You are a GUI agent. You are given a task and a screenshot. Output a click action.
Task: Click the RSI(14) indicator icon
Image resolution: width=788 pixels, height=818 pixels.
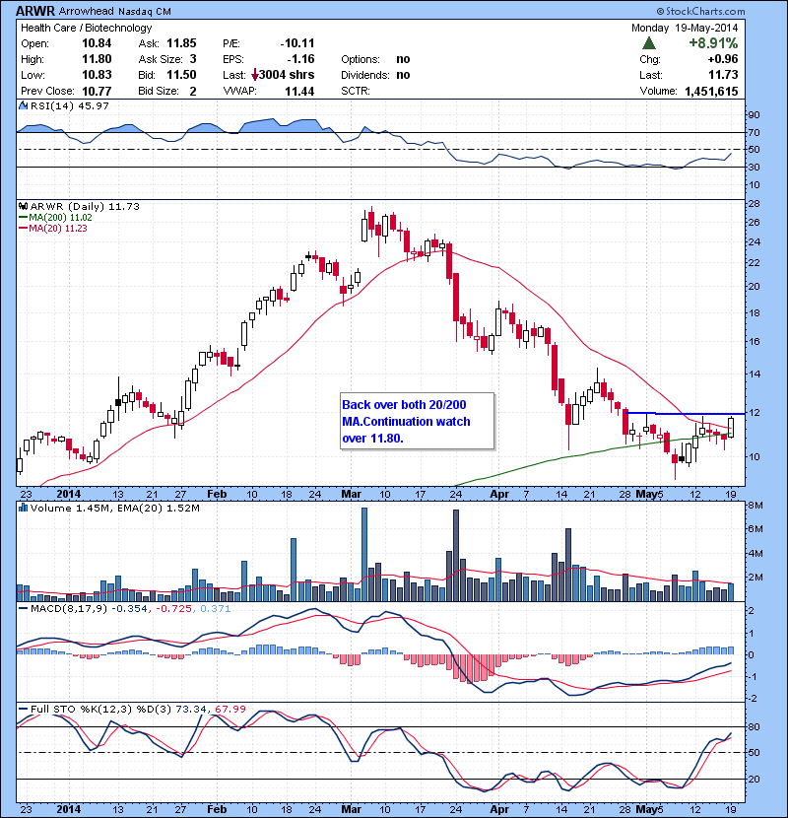point(23,105)
